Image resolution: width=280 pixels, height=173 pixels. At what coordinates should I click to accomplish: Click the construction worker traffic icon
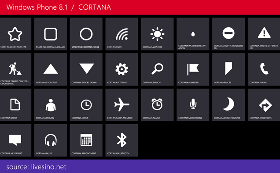click(15, 68)
